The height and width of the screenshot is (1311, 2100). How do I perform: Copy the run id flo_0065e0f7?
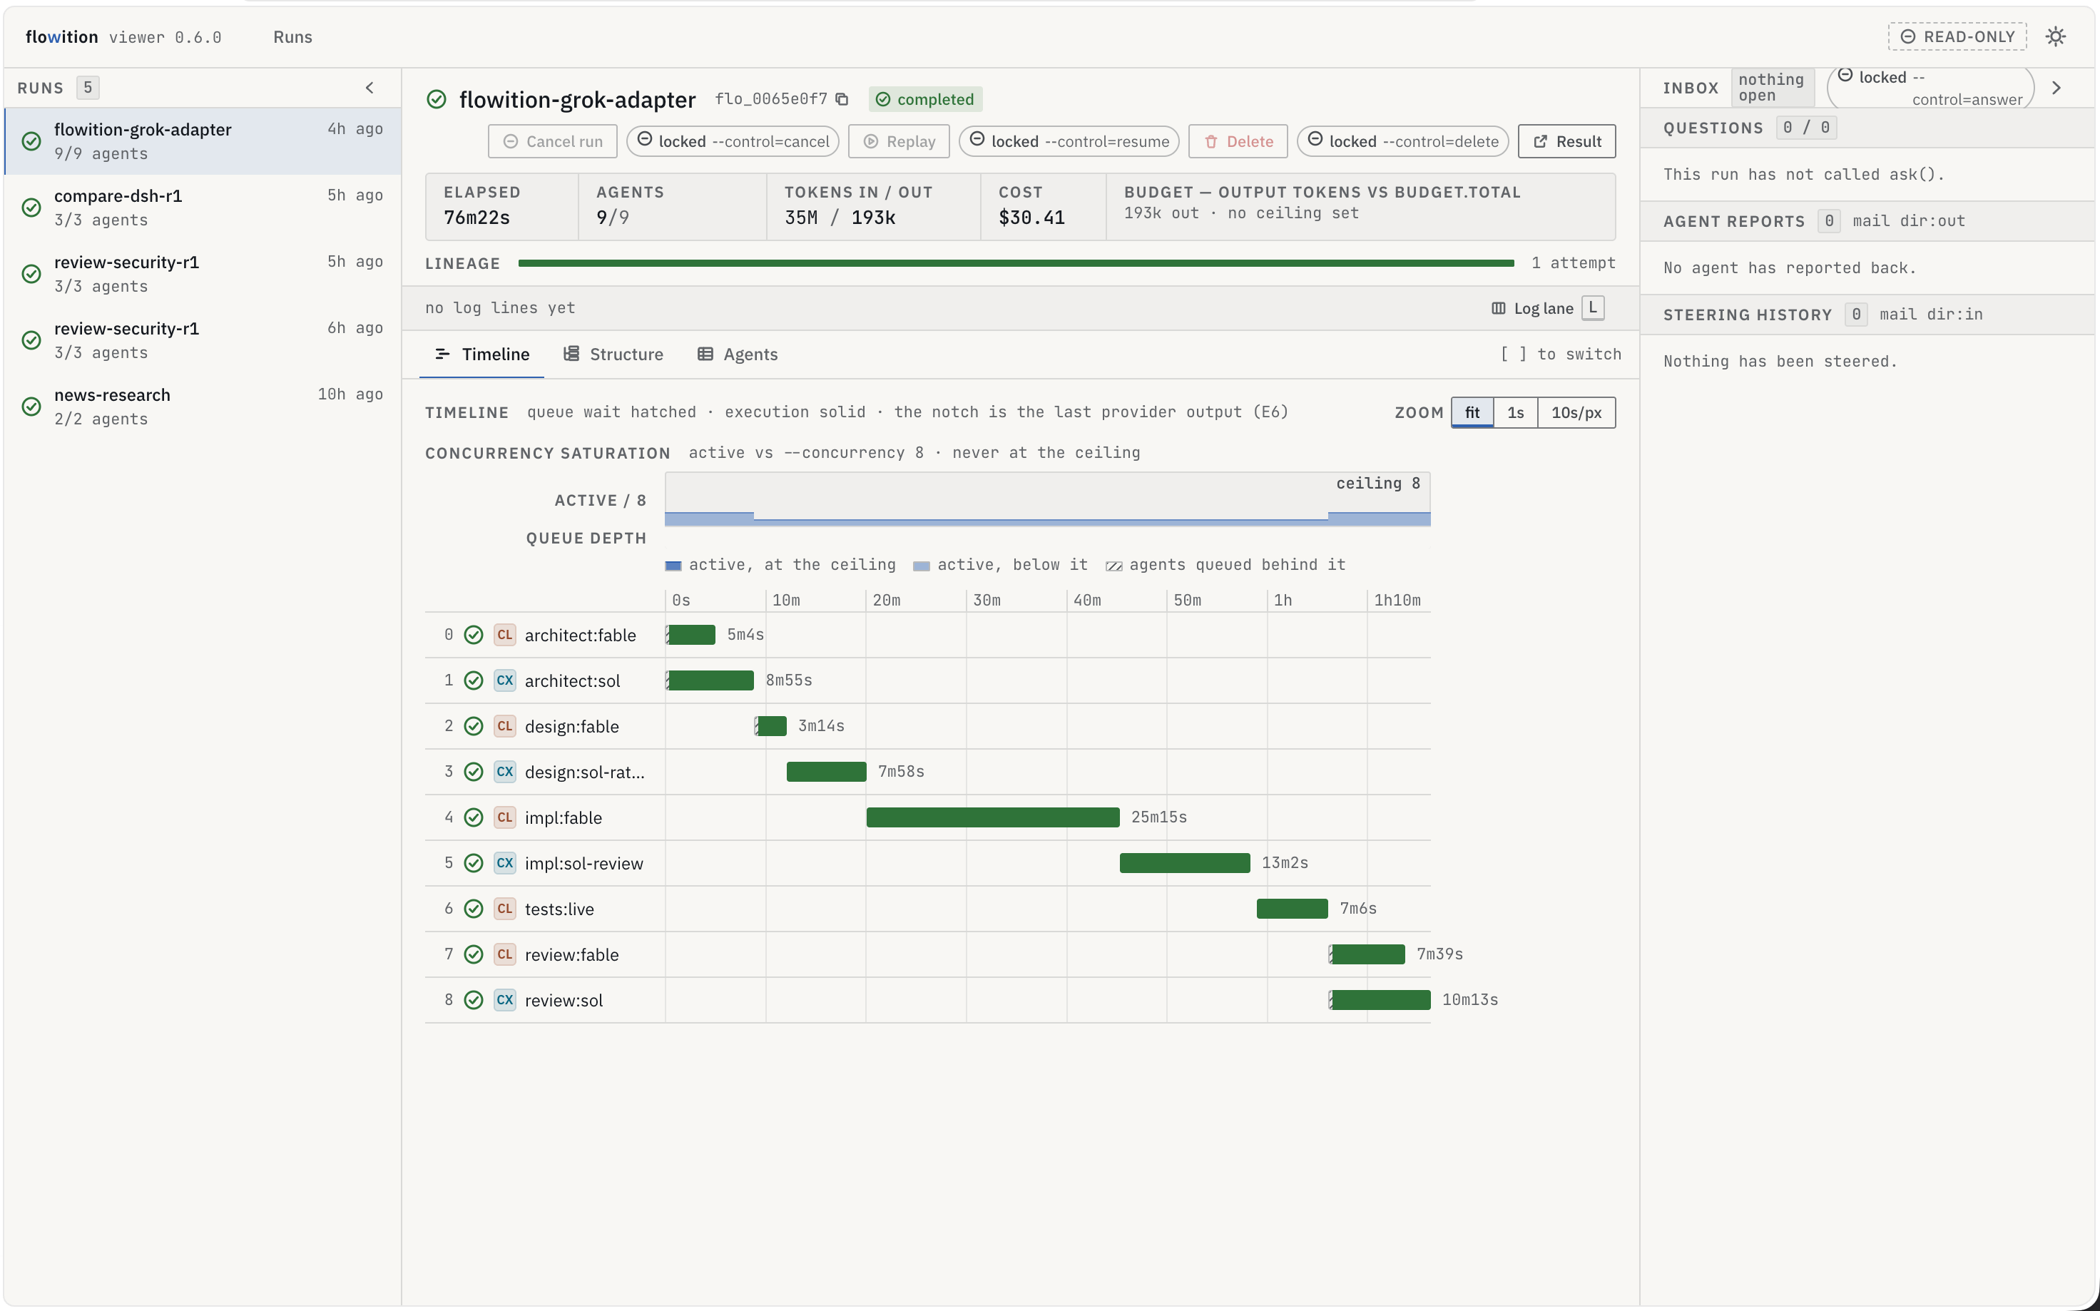[842, 99]
